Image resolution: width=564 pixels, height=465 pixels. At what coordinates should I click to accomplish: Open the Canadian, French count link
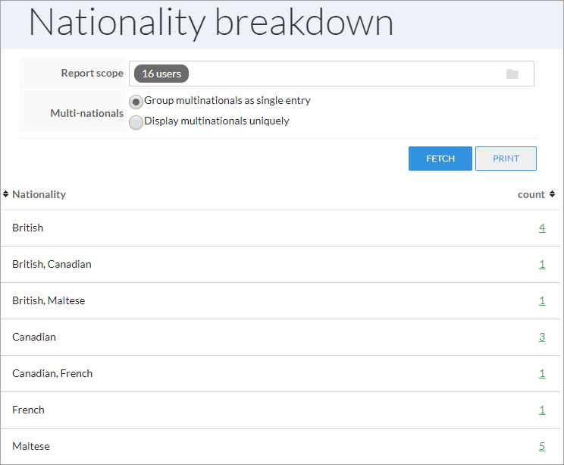(542, 373)
